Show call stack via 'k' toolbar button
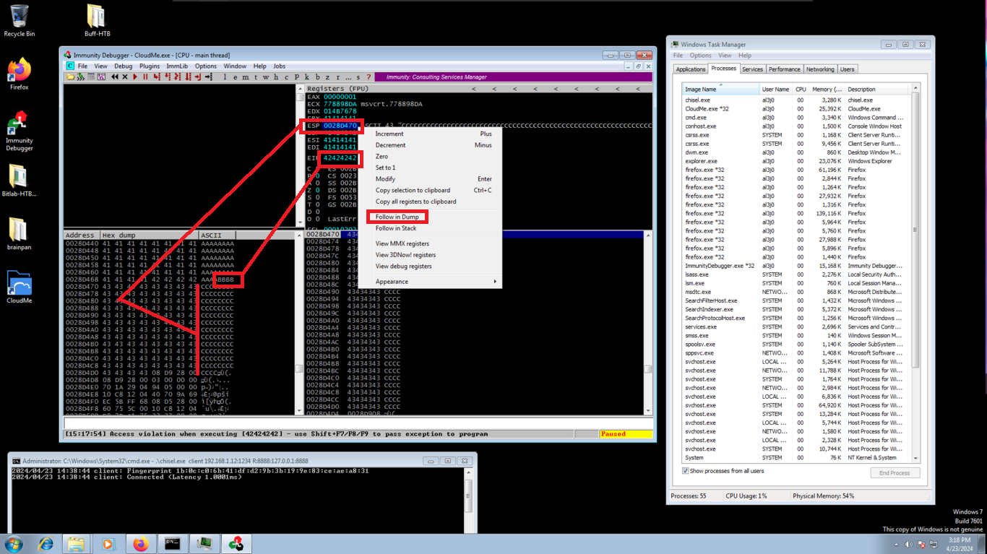This screenshot has width=987, height=554. 306,77
